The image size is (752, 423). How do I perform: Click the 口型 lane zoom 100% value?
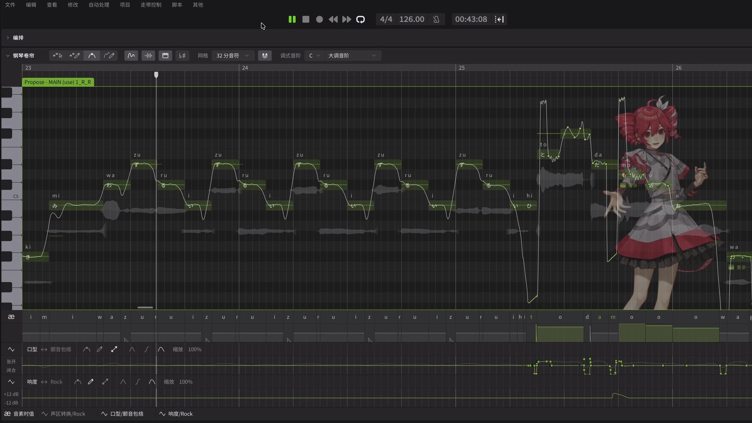[x=195, y=349]
